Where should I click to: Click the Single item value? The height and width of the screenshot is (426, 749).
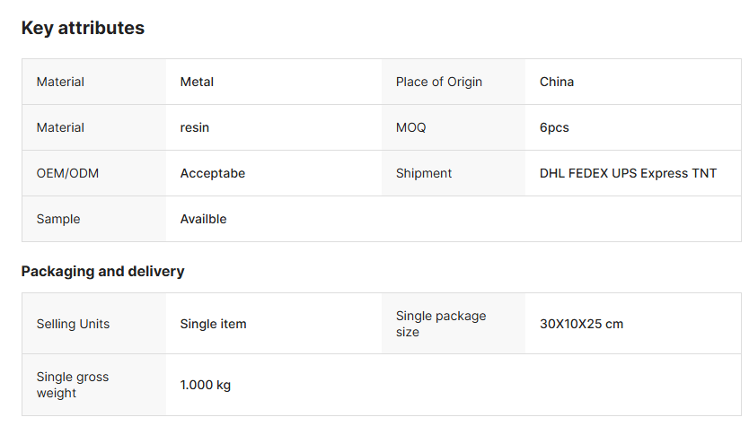coord(213,324)
